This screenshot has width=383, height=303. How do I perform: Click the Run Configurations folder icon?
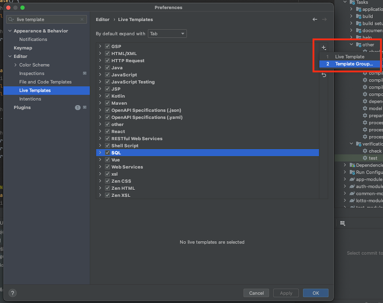click(352, 172)
